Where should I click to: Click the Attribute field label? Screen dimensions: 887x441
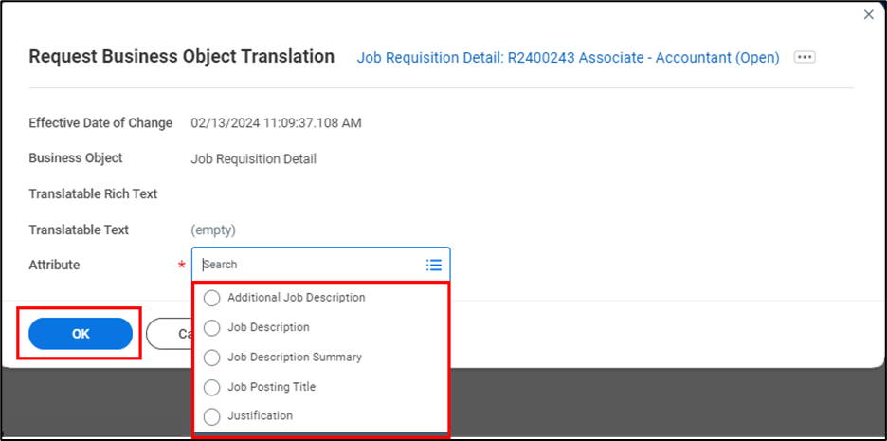[54, 266]
